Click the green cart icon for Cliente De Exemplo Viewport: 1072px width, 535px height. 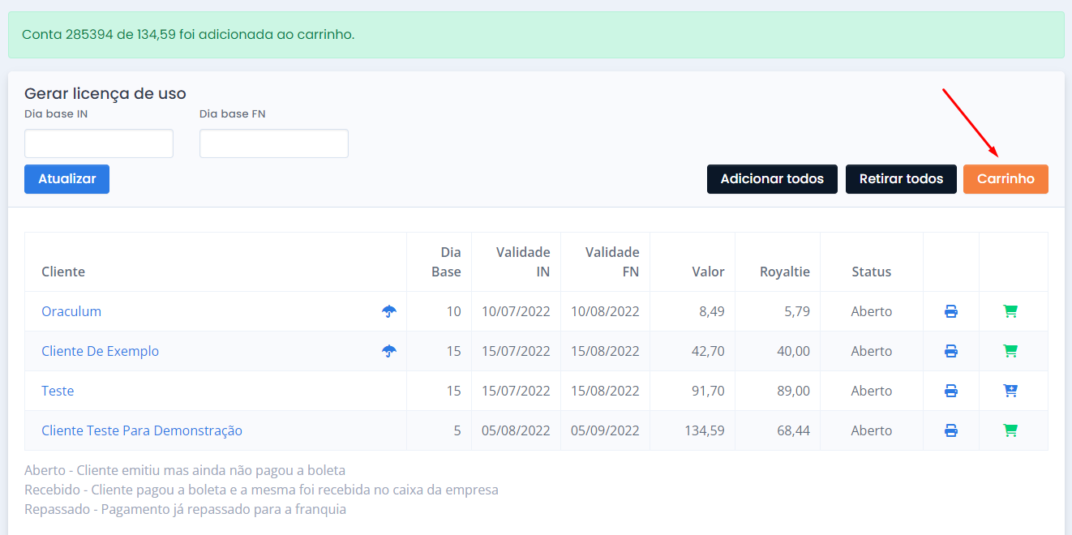coord(1010,351)
